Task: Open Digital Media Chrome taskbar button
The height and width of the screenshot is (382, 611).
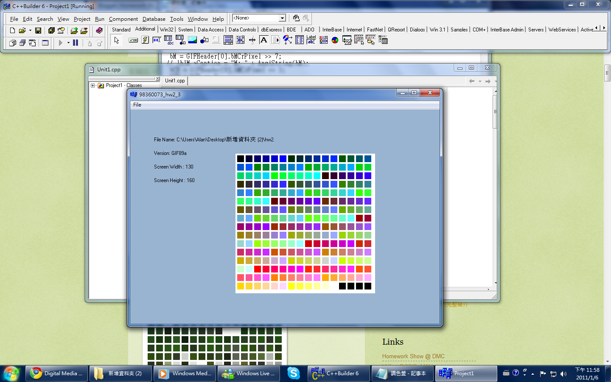Action: coord(57,374)
